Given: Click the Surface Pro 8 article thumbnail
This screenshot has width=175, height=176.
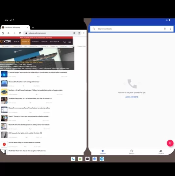Looking at the screenshot, I should (4, 83).
